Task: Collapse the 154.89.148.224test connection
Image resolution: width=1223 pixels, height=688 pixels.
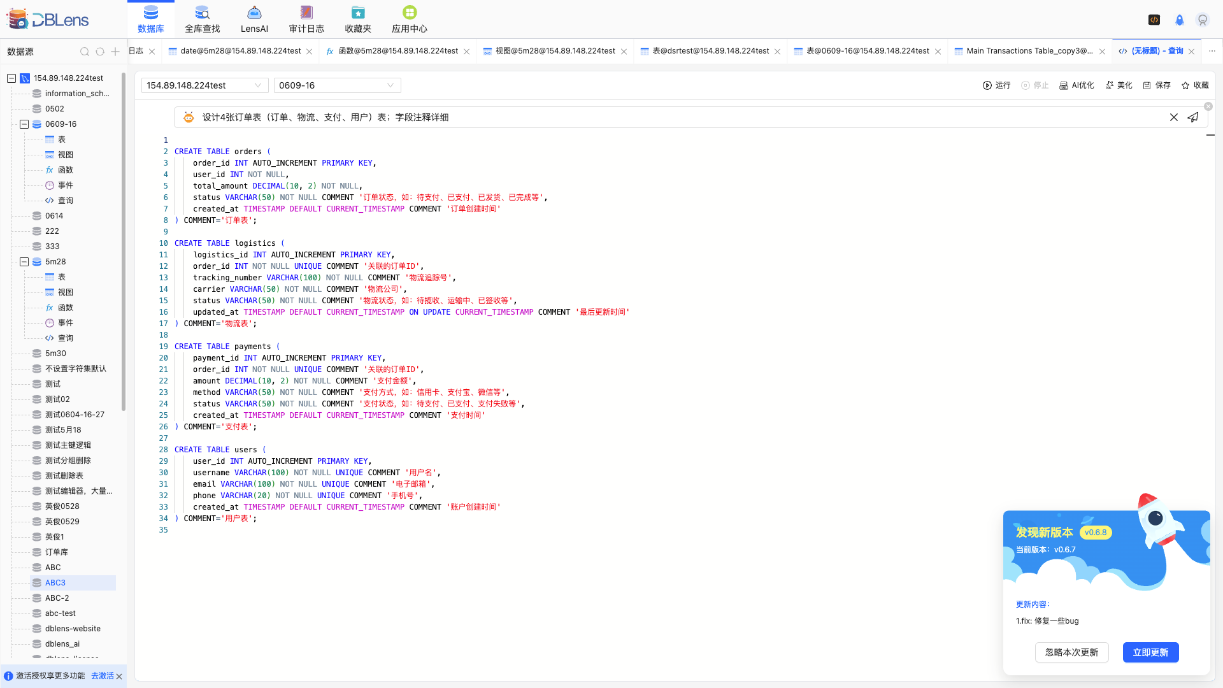Action: (x=11, y=78)
